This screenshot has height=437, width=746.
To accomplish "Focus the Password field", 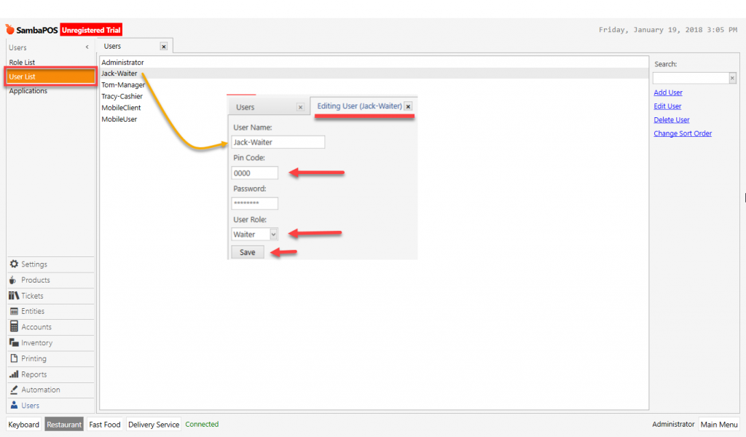I will click(254, 203).
